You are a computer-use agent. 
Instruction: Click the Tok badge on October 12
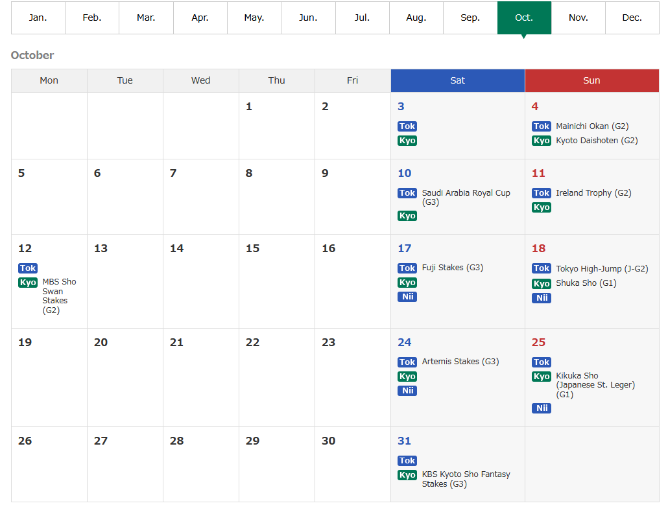28,268
